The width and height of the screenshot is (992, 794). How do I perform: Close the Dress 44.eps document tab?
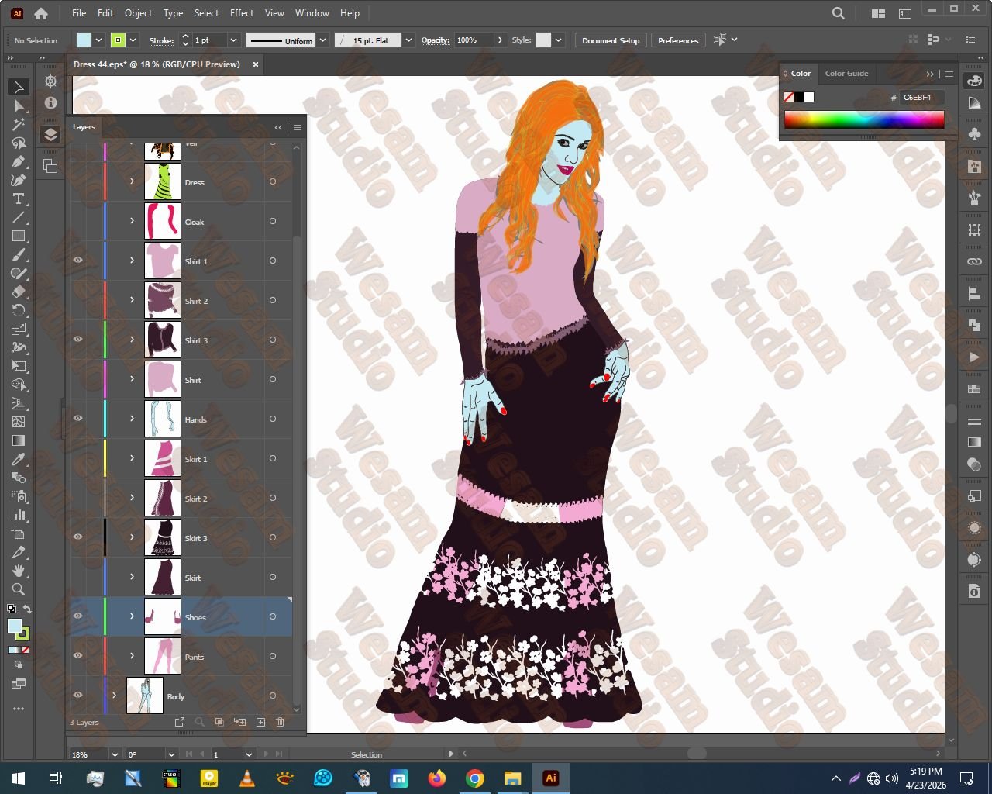pos(256,64)
